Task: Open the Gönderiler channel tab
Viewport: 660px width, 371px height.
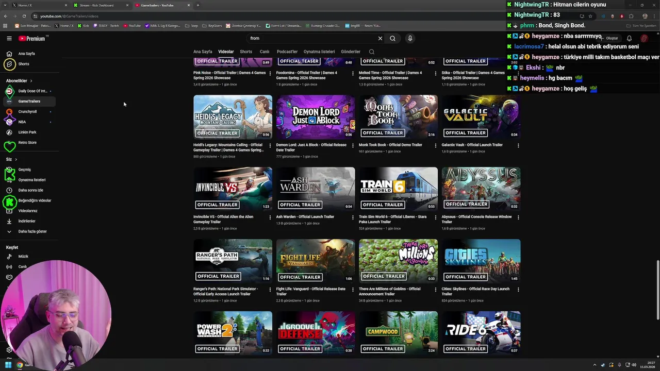Action: pyautogui.click(x=351, y=52)
